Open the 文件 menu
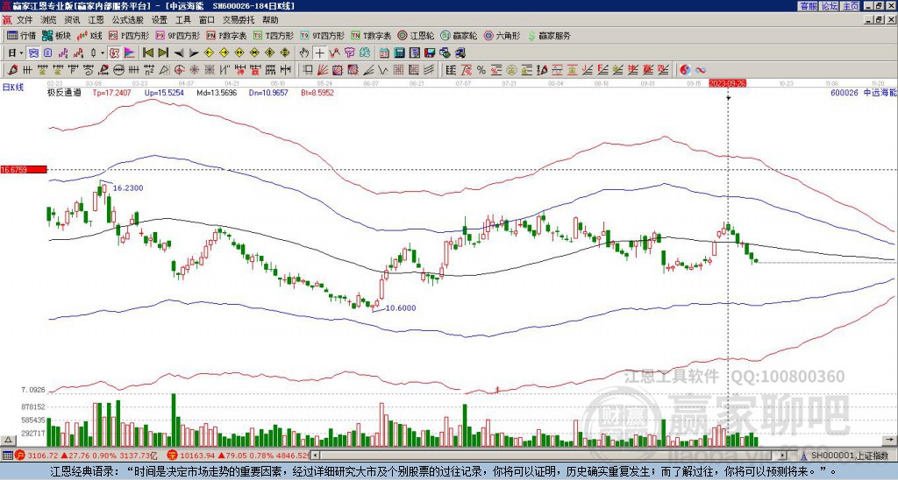Screen dimensions: 898x480 point(25,20)
